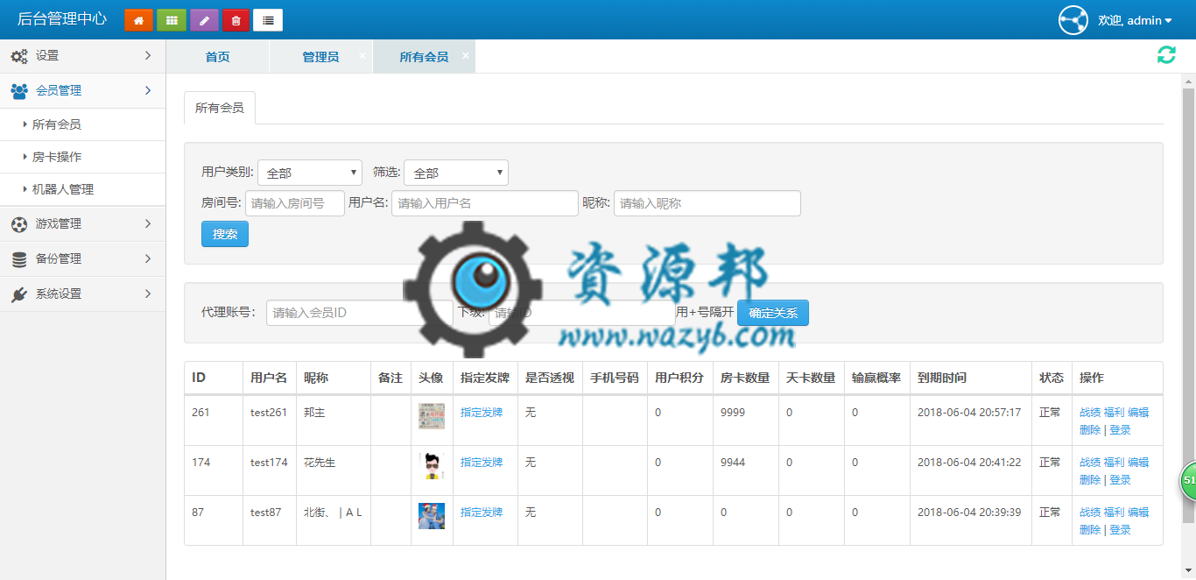Click the green refresh icon
1196x580 pixels.
1166,55
